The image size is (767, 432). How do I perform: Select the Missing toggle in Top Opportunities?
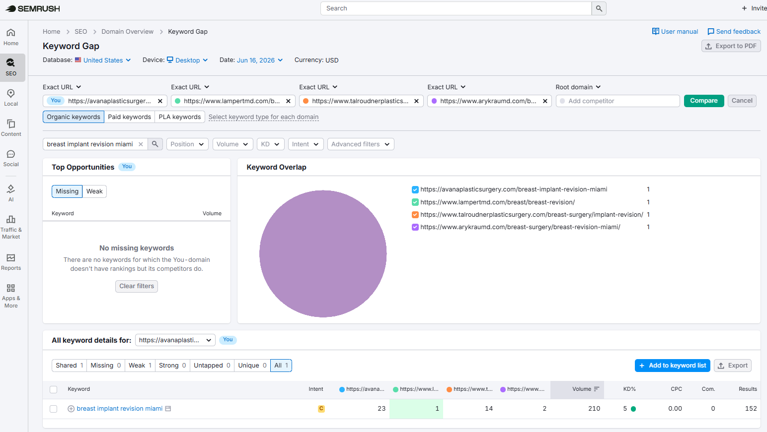click(67, 191)
